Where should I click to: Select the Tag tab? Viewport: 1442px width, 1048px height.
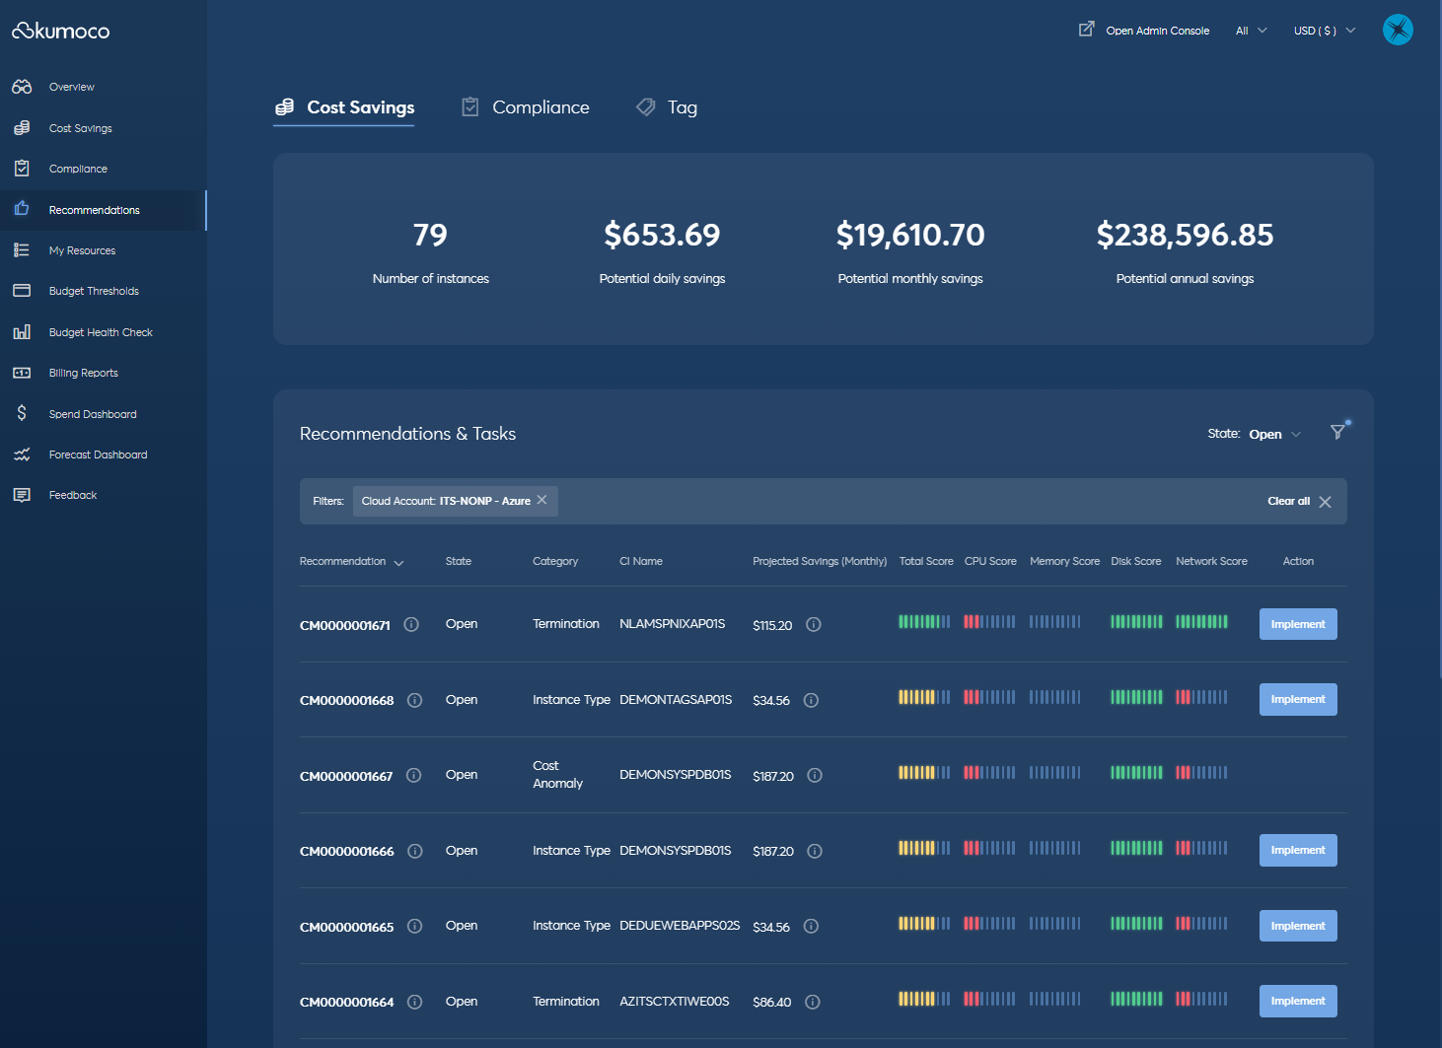(667, 106)
